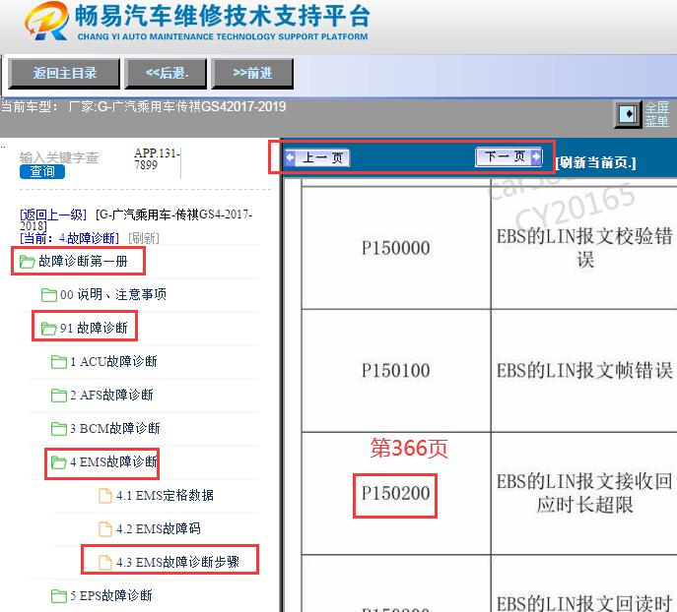Click the 查询 search button

pyautogui.click(x=41, y=171)
